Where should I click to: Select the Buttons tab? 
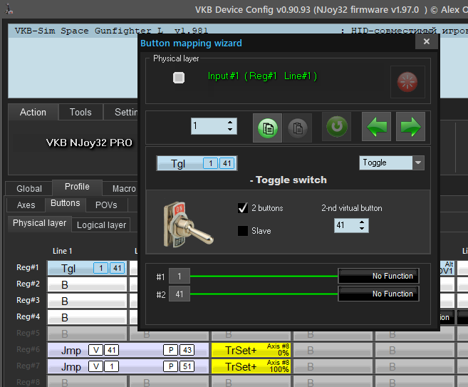click(66, 203)
